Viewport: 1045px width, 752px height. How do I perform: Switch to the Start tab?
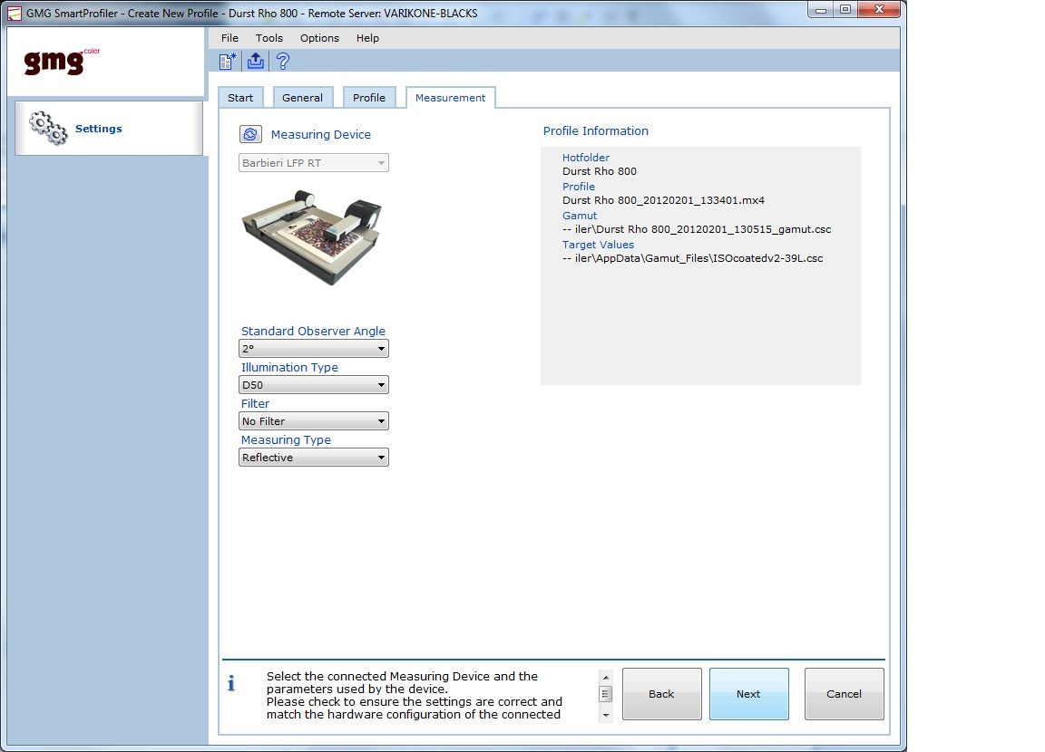pos(240,97)
